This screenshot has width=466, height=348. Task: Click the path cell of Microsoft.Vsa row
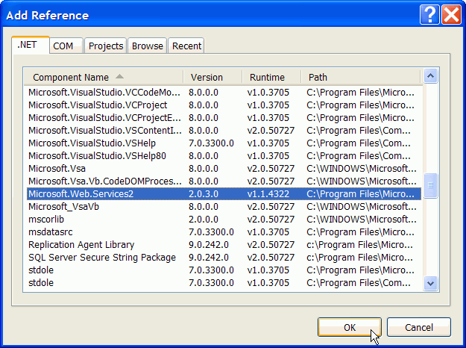point(362,169)
